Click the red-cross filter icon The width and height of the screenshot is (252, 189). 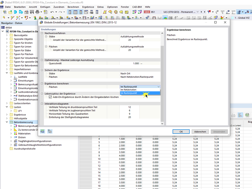[209, 12]
